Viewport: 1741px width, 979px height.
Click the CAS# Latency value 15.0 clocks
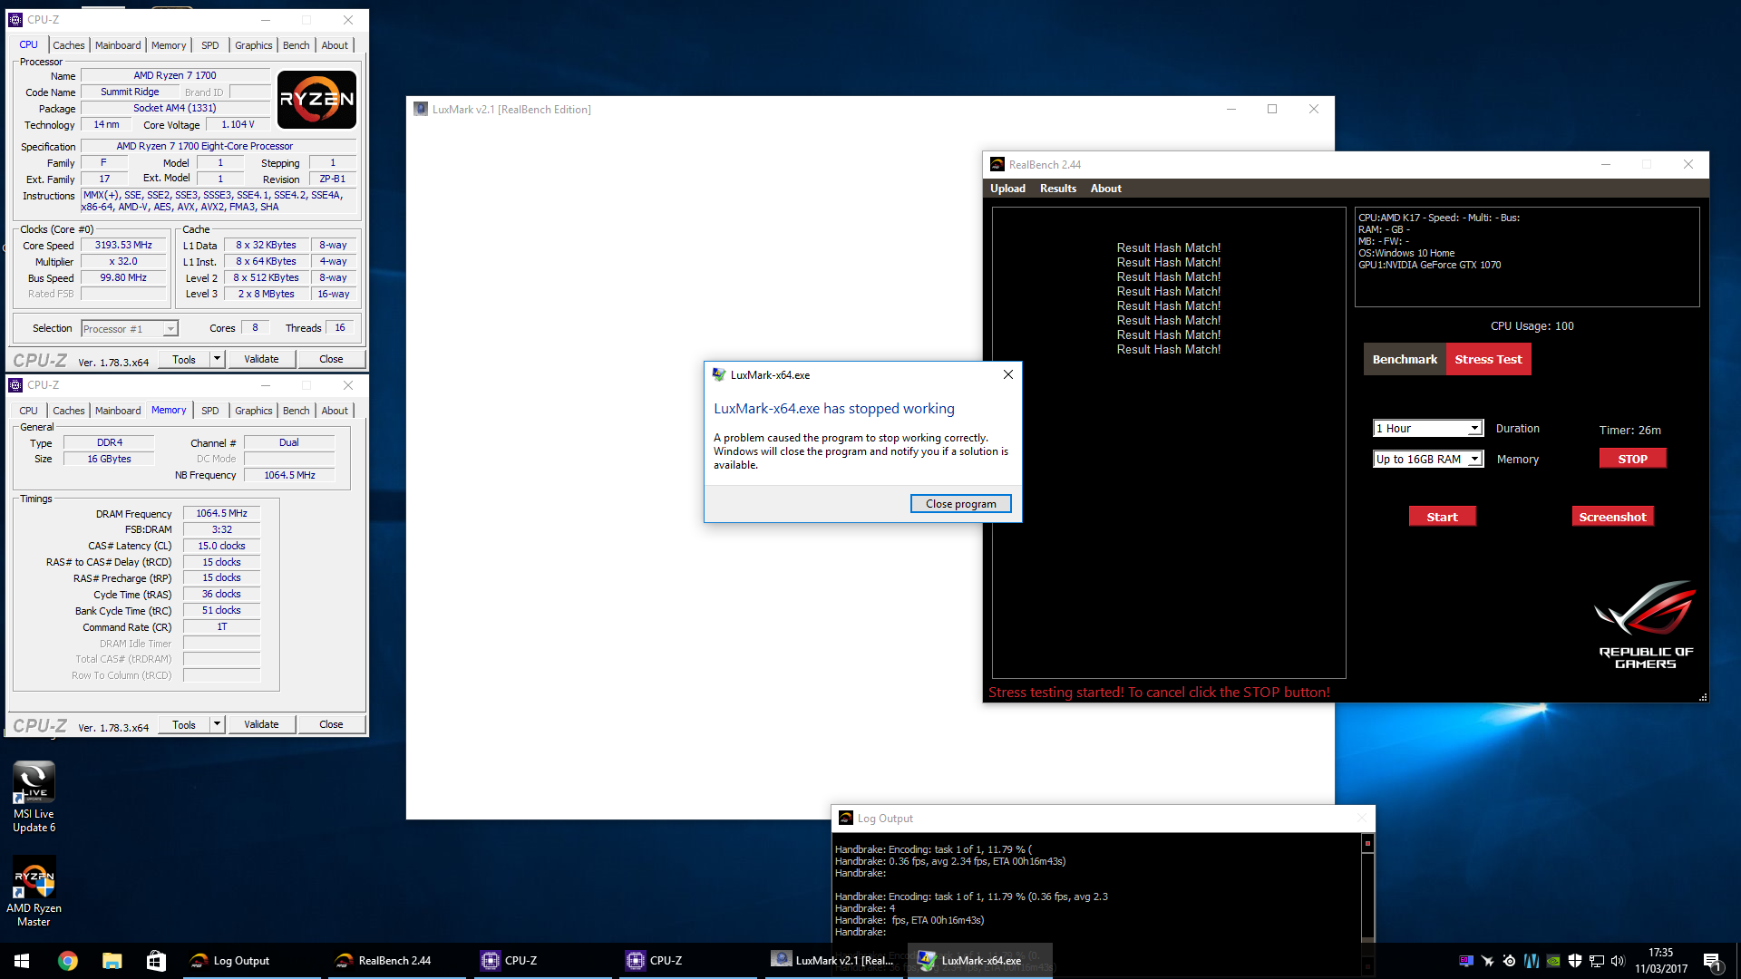click(221, 546)
